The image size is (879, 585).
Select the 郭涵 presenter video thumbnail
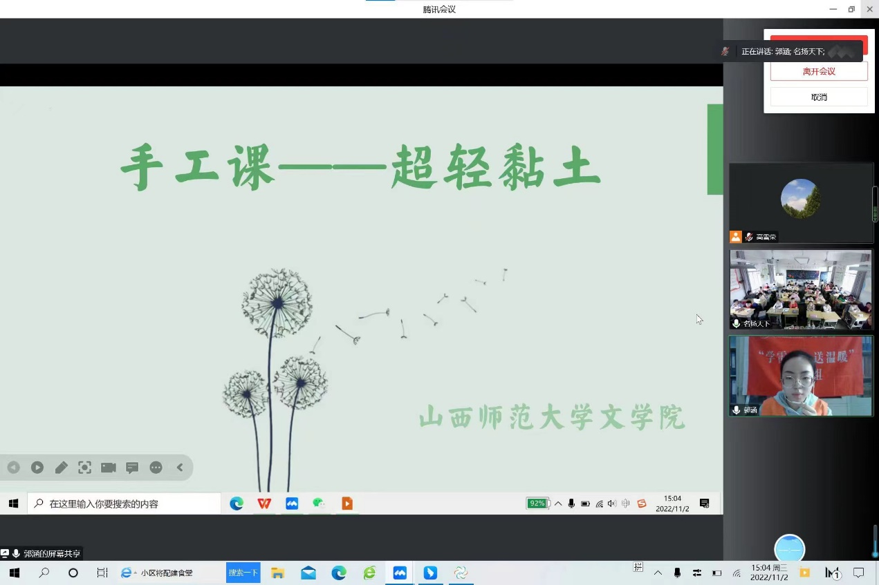[x=801, y=376]
